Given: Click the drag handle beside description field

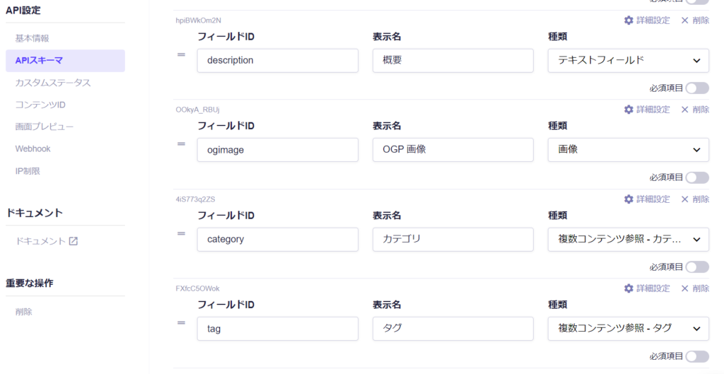Looking at the screenshot, I should (182, 54).
